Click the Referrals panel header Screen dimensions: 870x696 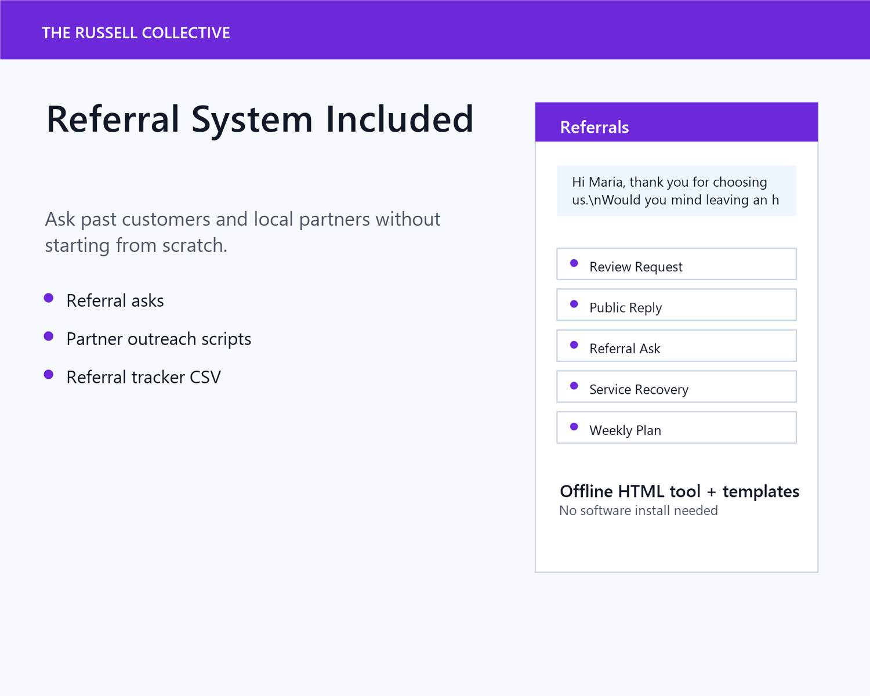point(676,122)
